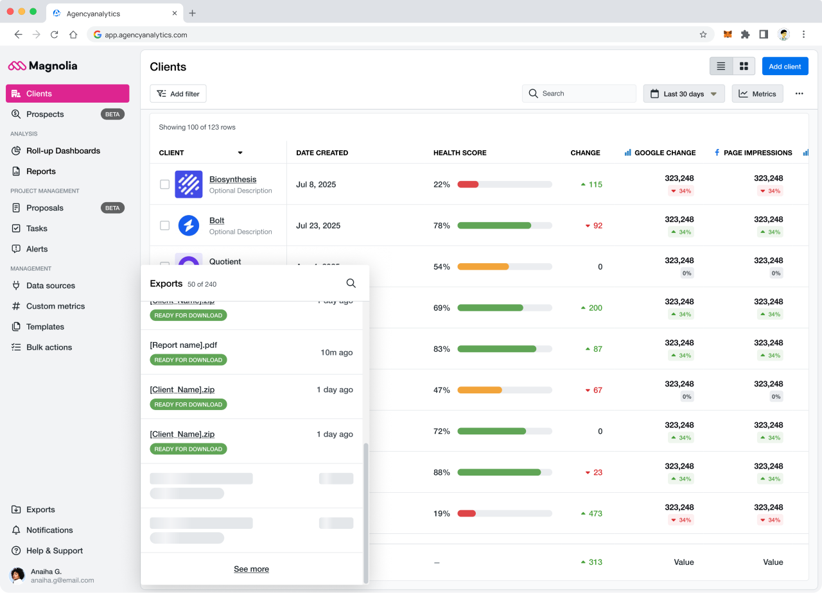Tick the Biosynthesis row checkbox

tap(164, 184)
